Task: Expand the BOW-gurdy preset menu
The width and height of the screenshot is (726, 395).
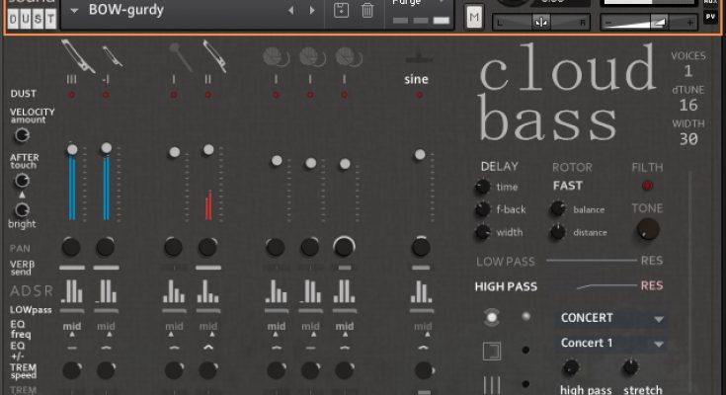Action: [x=76, y=10]
